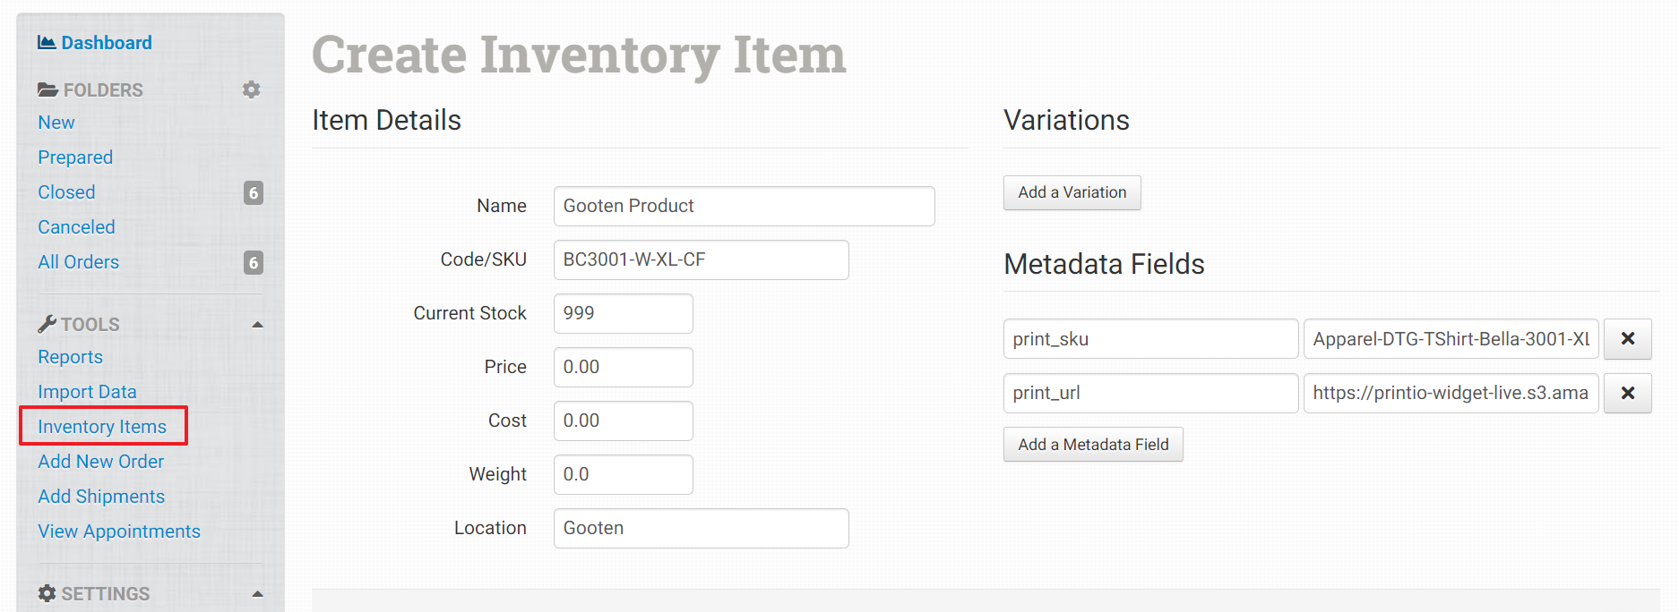Remove the print_sku metadata field
Screen dimensions: 1679x612
pyautogui.click(x=1627, y=339)
